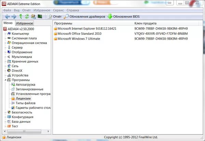Sort by the Ключ продукта column header
This screenshot has height=141, width=205.
[166, 23]
